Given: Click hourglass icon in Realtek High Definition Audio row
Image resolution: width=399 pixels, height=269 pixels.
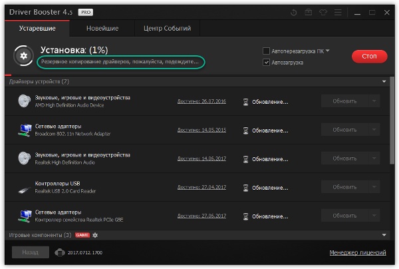Looking at the screenshot, I should tap(245, 159).
